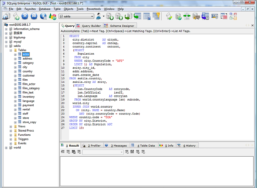Screen dimensions: 257x188
Task: Select the Triggers folder
Action: [x=23, y=139]
